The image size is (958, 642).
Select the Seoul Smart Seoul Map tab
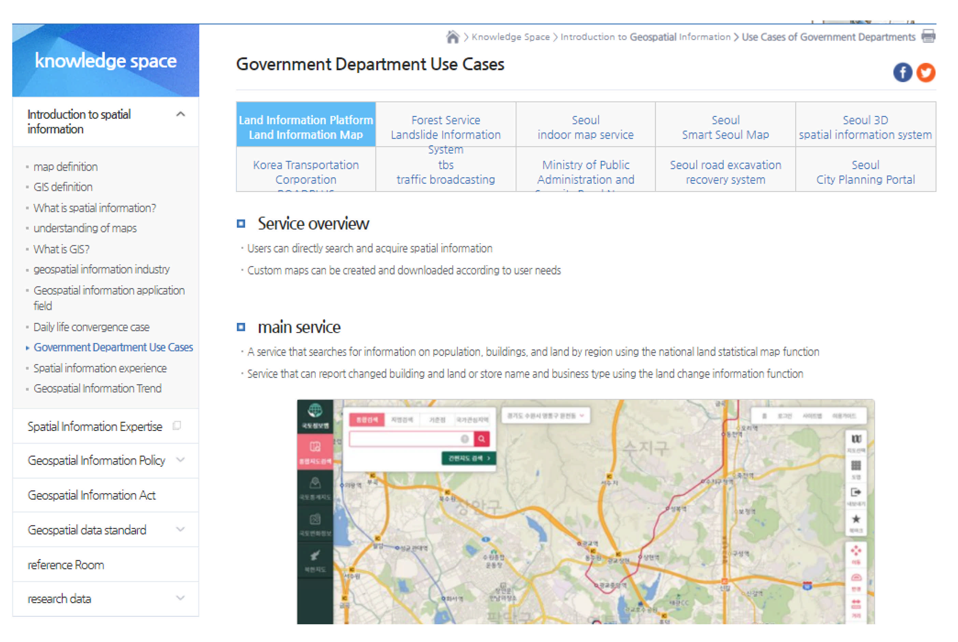pos(725,127)
